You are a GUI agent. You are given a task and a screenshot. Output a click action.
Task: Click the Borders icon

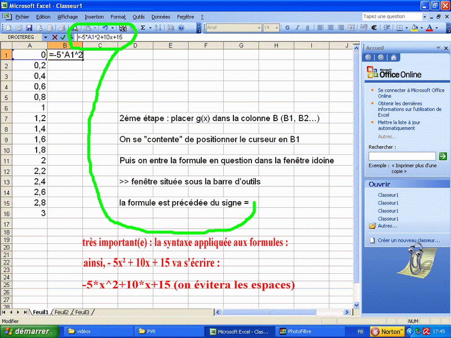pos(400,28)
